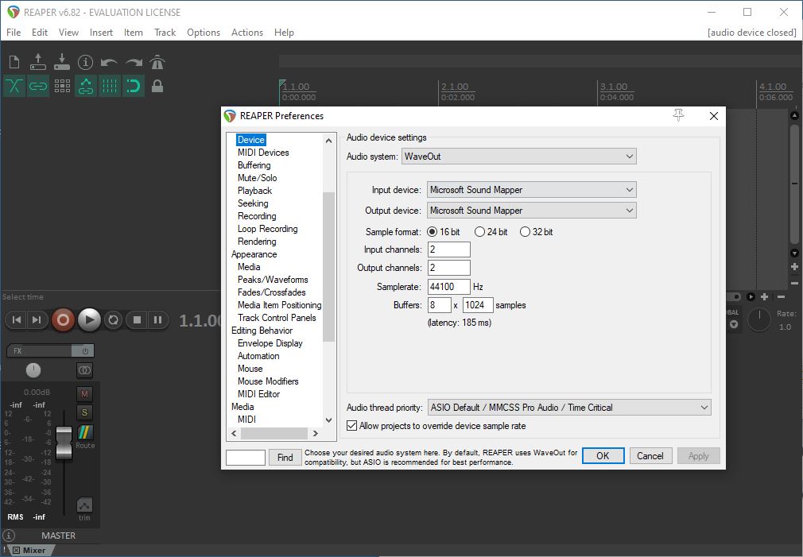Toggle the item grouping chain-link icon
Image resolution: width=803 pixels, height=557 pixels.
pyautogui.click(x=38, y=86)
